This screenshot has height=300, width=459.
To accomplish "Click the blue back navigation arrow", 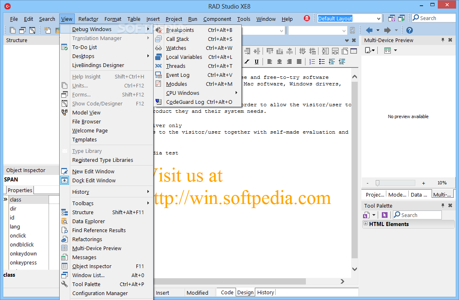I will [x=369, y=30].
